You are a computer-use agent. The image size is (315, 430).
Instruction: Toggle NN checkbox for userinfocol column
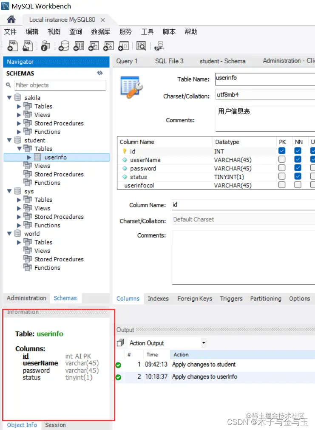pyautogui.click(x=298, y=185)
